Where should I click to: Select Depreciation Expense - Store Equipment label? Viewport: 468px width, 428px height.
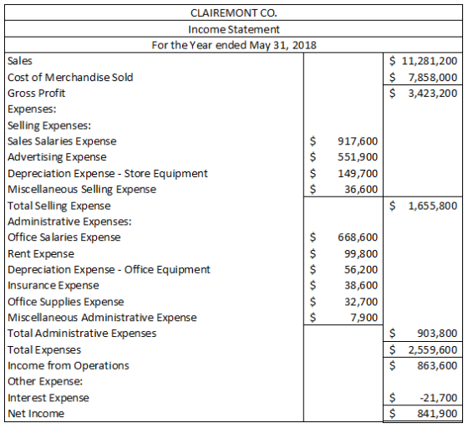tap(108, 173)
